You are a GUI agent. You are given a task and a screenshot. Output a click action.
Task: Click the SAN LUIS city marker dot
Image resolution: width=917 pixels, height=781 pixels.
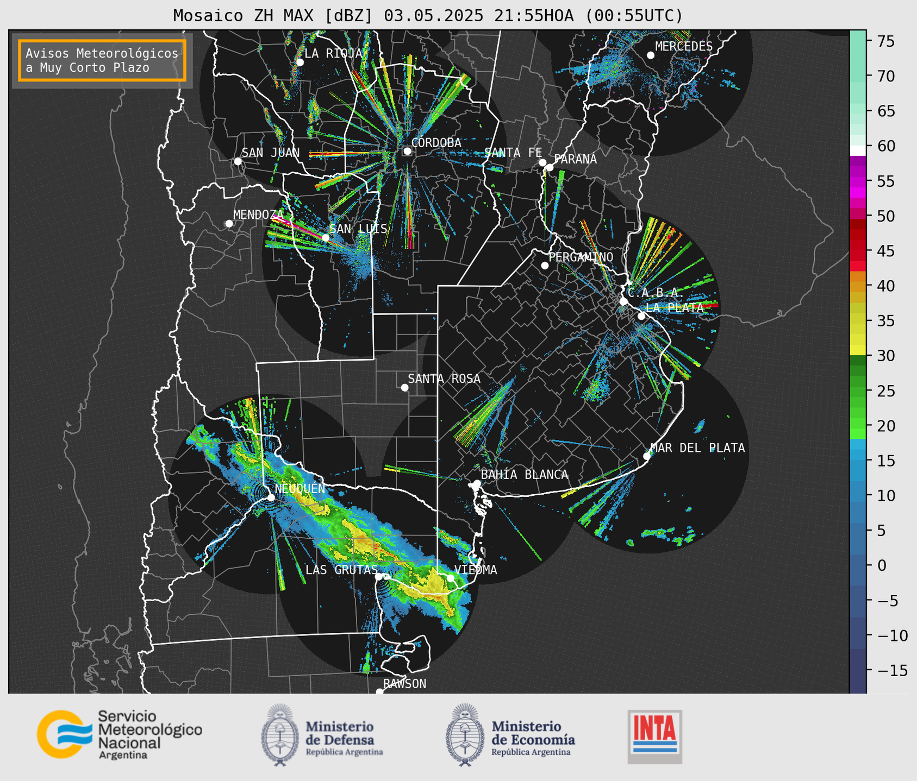pos(326,237)
